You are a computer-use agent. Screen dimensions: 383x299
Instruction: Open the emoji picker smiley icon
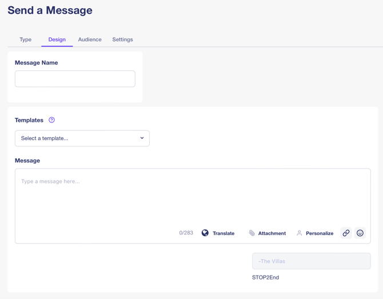360,233
